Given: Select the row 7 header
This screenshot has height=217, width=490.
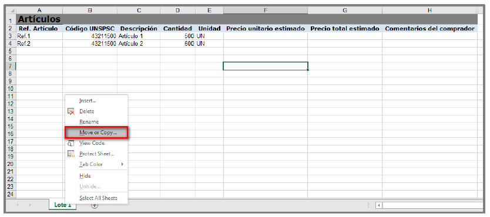Looking at the screenshot, I should pyautogui.click(x=11, y=66).
